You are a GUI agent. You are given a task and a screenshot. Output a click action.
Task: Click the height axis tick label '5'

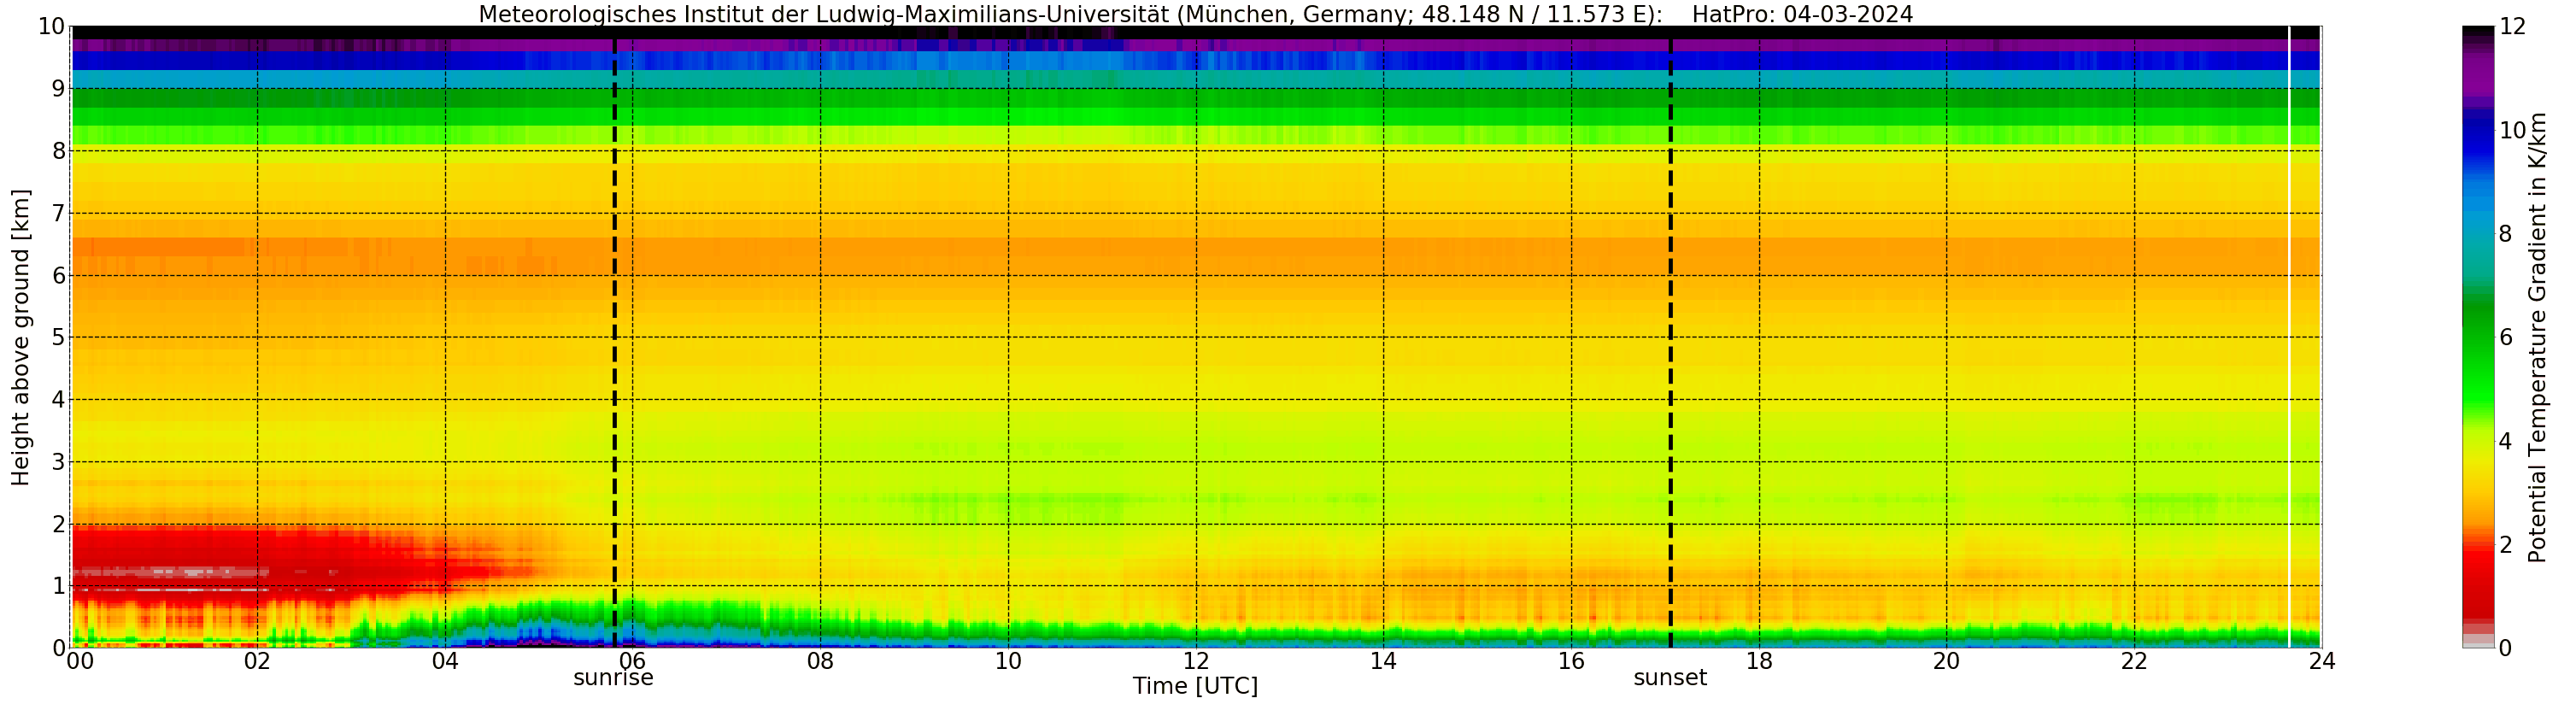click(x=58, y=337)
